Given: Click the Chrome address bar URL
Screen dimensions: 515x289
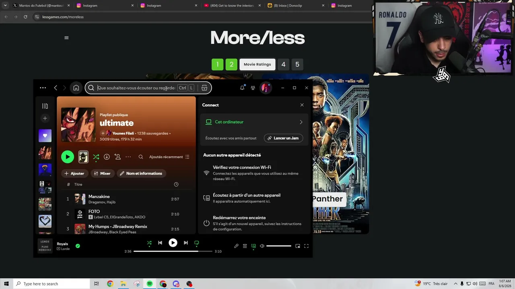Looking at the screenshot, I should pos(63,17).
